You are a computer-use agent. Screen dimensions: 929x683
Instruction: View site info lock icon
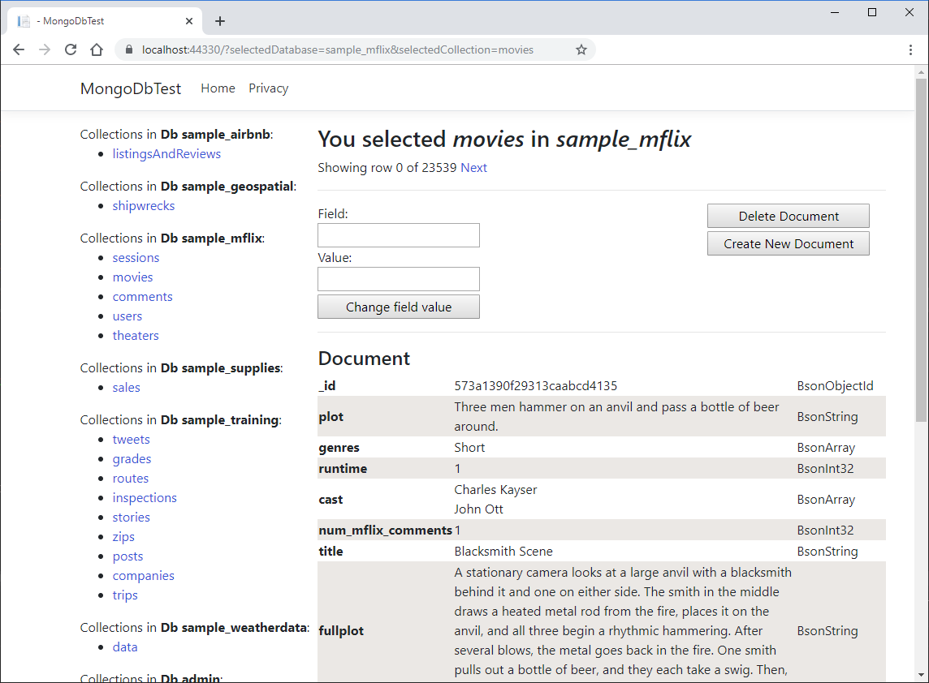coord(128,49)
